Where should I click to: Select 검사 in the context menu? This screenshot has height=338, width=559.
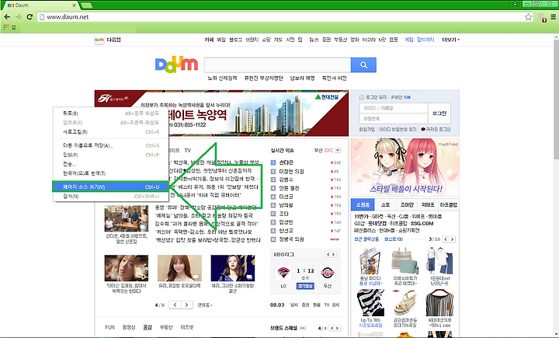pos(110,197)
